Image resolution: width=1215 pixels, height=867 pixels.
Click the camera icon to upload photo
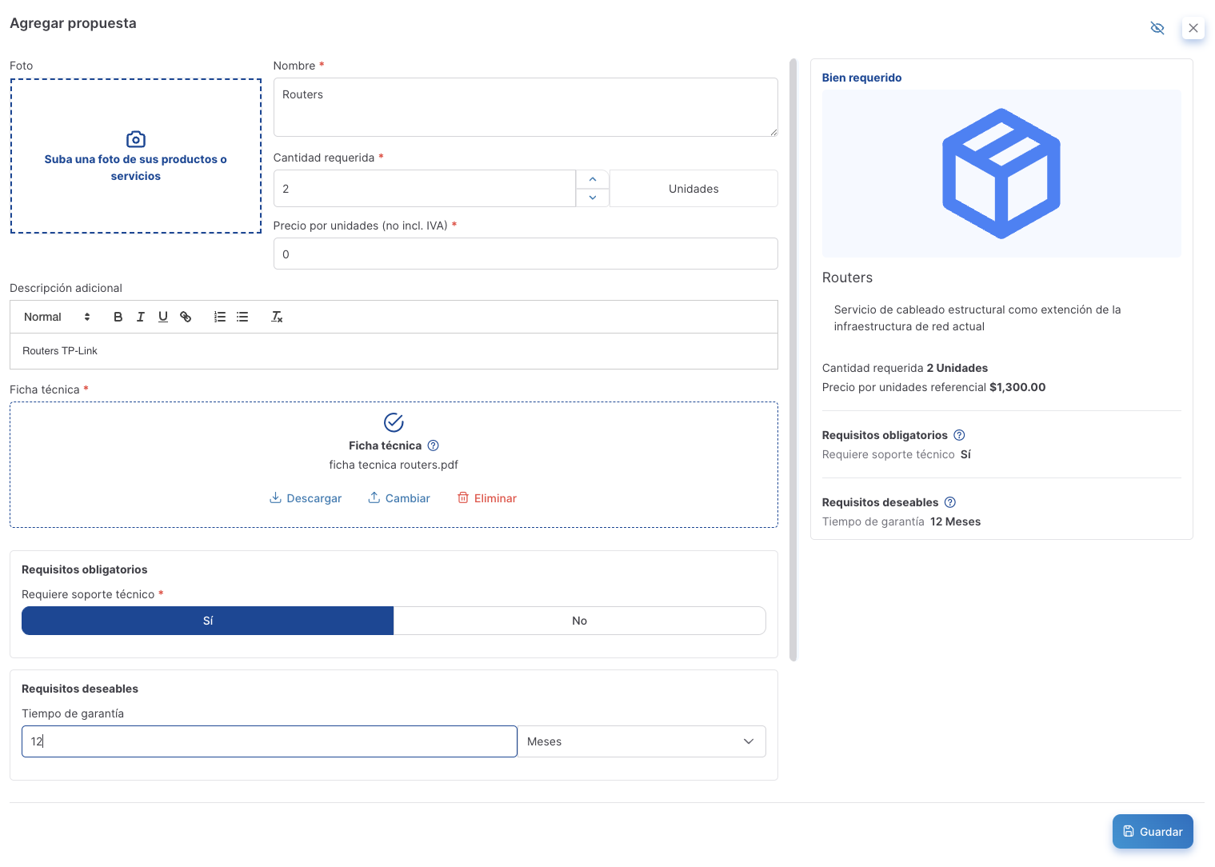(x=136, y=139)
